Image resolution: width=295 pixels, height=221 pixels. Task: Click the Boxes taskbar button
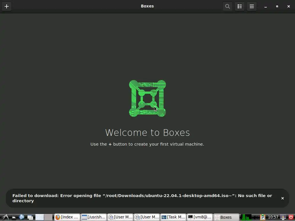pos(226,217)
